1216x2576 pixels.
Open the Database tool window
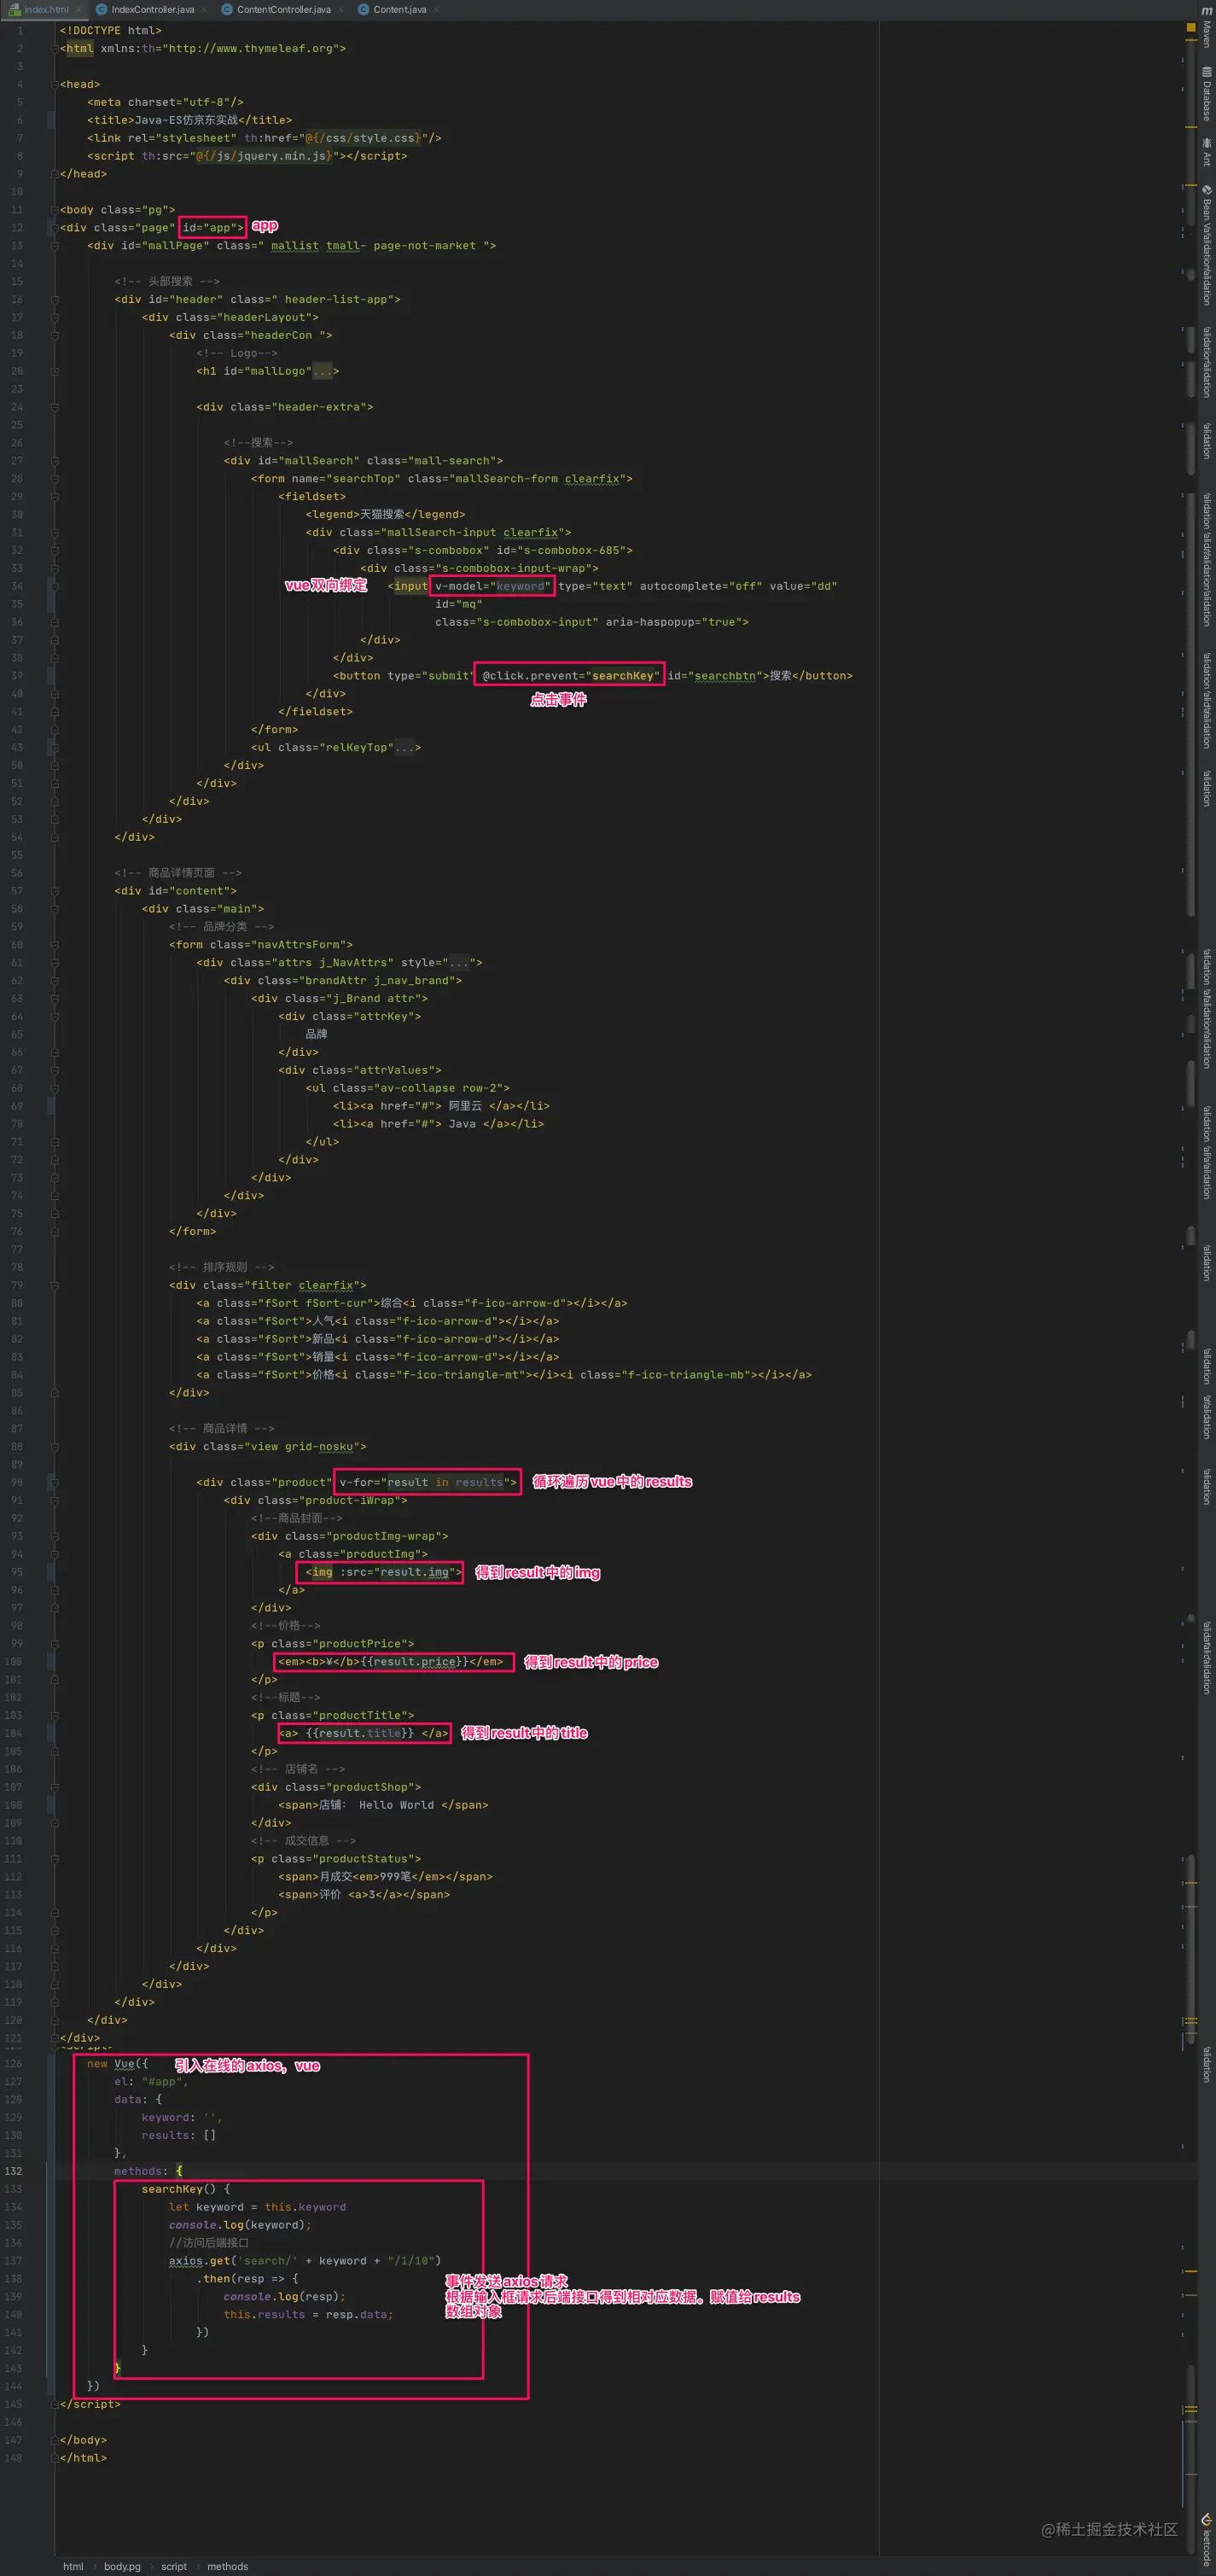pyautogui.click(x=1206, y=93)
